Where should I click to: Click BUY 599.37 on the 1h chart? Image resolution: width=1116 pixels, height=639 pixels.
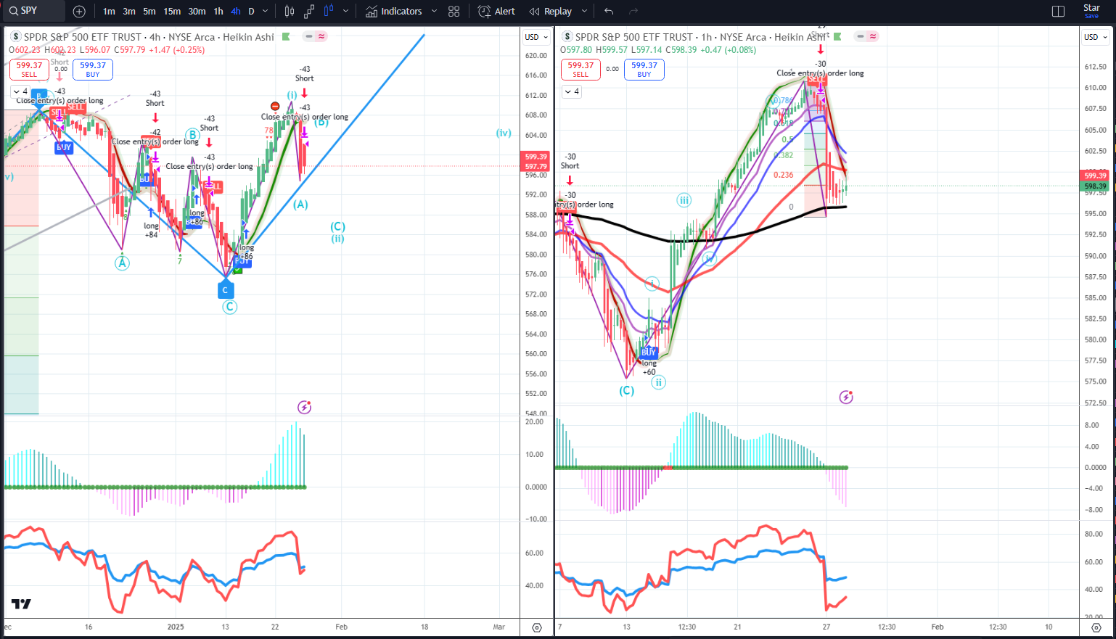point(644,69)
